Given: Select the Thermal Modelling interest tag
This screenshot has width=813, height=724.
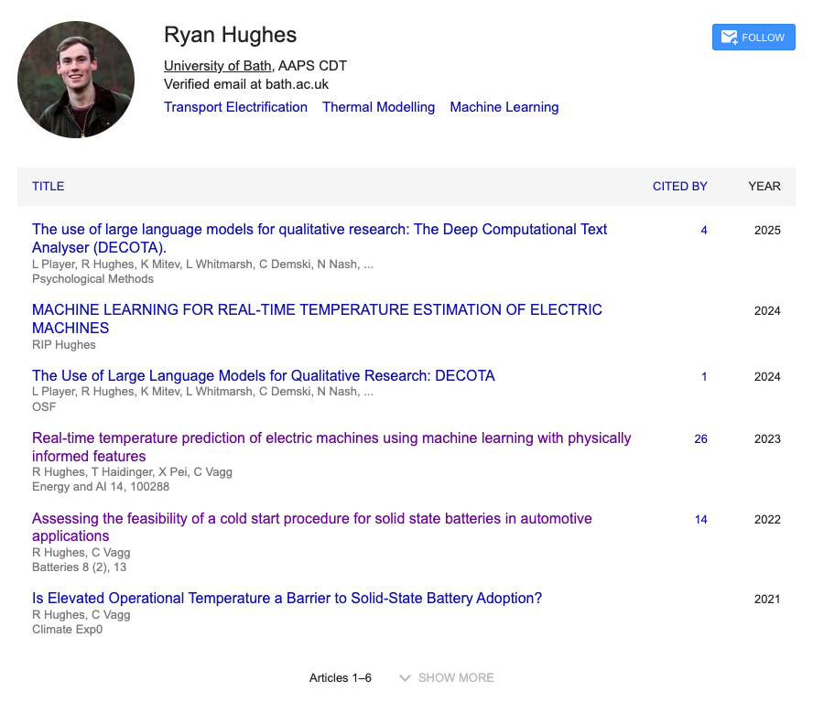Looking at the screenshot, I should click(x=378, y=107).
